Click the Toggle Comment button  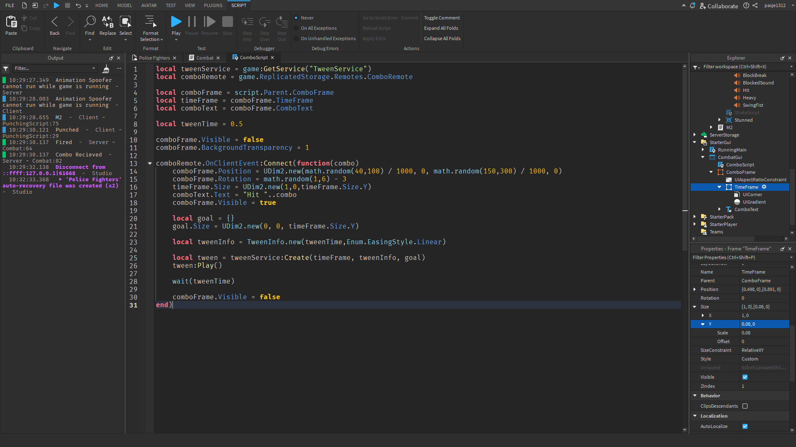pos(442,18)
